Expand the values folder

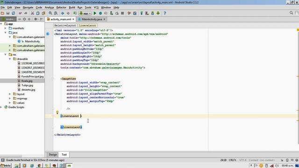click(x=10, y=103)
